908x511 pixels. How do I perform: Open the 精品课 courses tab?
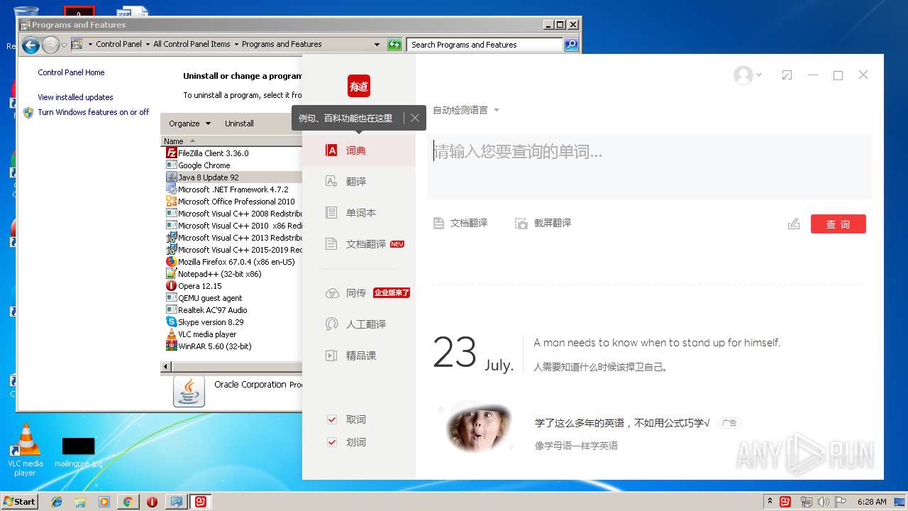point(359,356)
